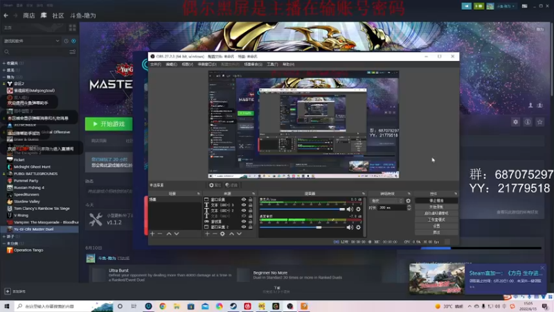554x312 pixels.
Task: Toggle lock on 窗口采集 2 source
Action: click(251, 227)
